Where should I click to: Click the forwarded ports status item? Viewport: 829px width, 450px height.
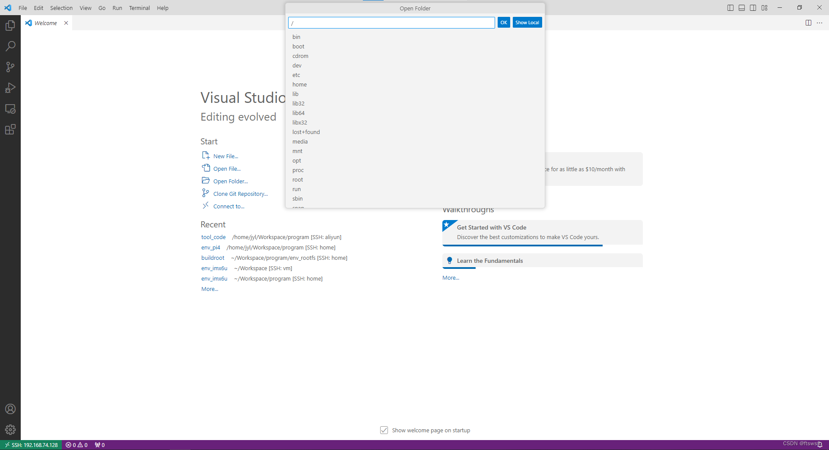pyautogui.click(x=100, y=445)
